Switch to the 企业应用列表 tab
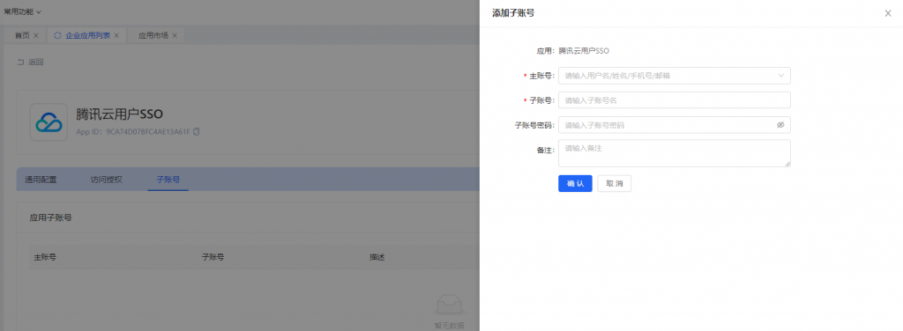Image resolution: width=903 pixels, height=331 pixels. click(x=87, y=35)
